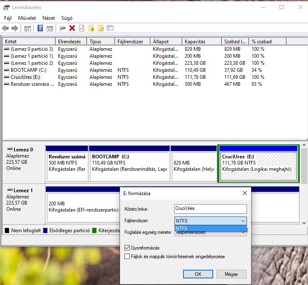The image size is (308, 285).
Task: Open the Súgó menu
Action: [67, 18]
